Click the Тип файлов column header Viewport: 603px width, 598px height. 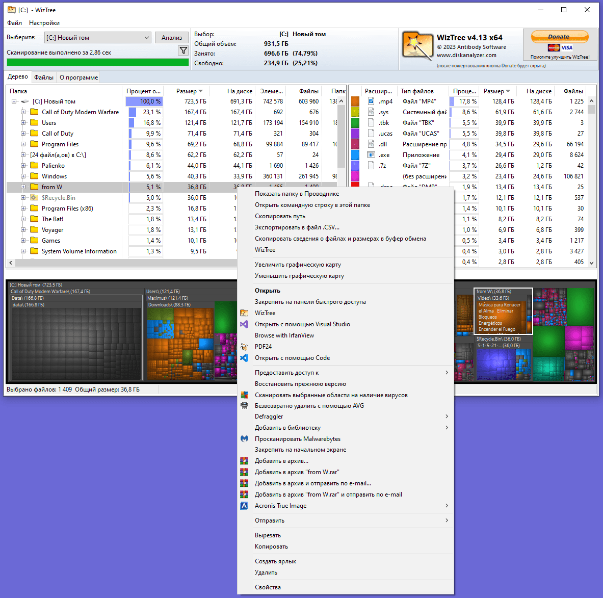pyautogui.click(x=423, y=91)
